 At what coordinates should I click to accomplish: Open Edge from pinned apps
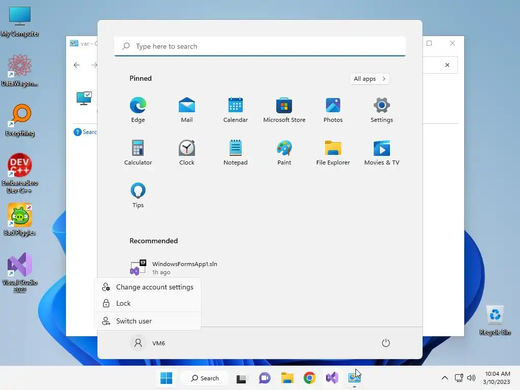point(138,110)
